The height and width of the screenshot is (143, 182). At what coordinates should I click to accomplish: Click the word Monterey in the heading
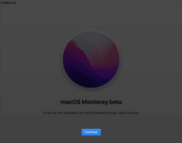click(x=95, y=102)
